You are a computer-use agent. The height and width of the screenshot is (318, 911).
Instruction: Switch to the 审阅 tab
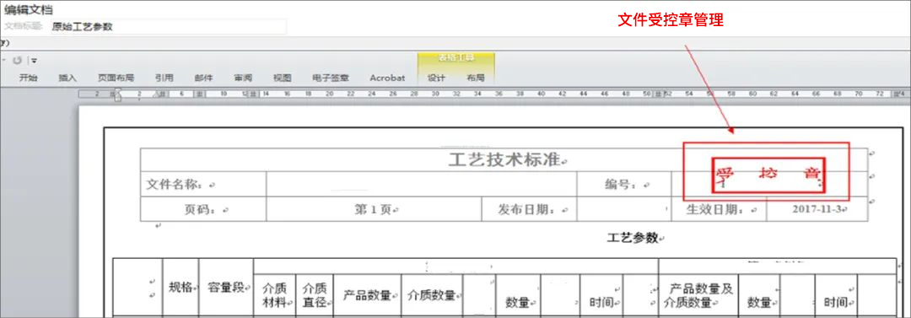point(243,78)
